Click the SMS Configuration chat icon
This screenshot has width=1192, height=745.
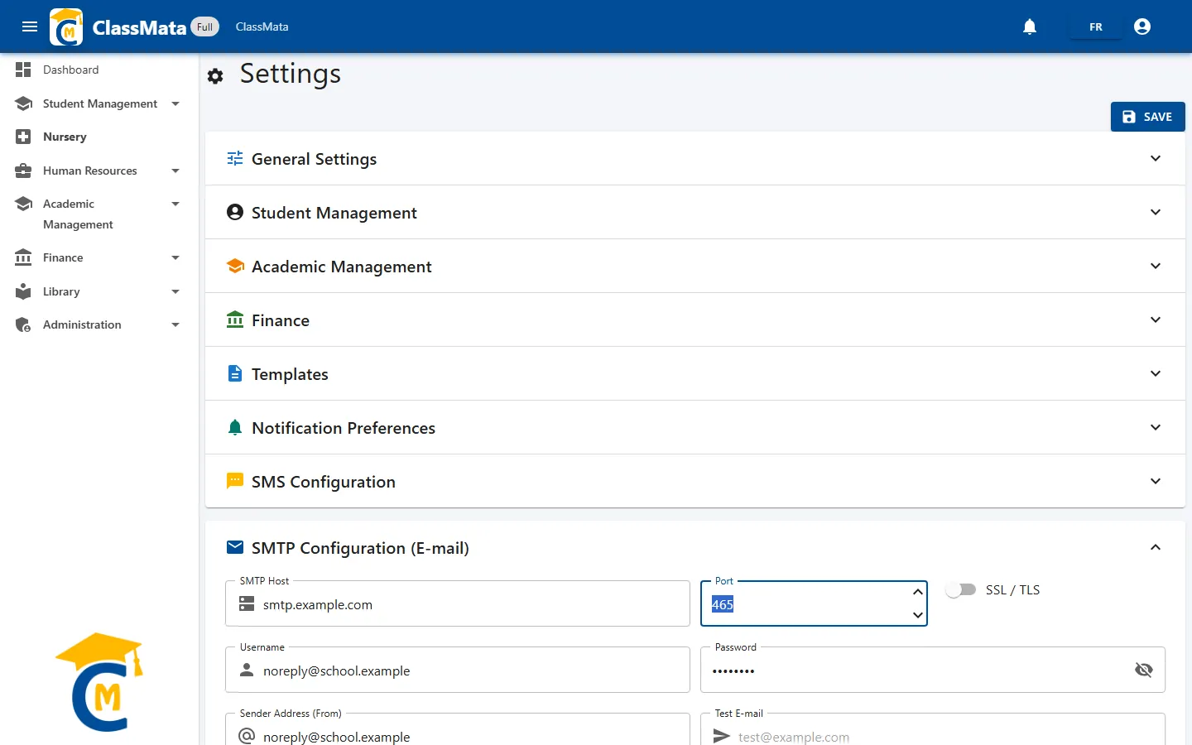coord(235,481)
